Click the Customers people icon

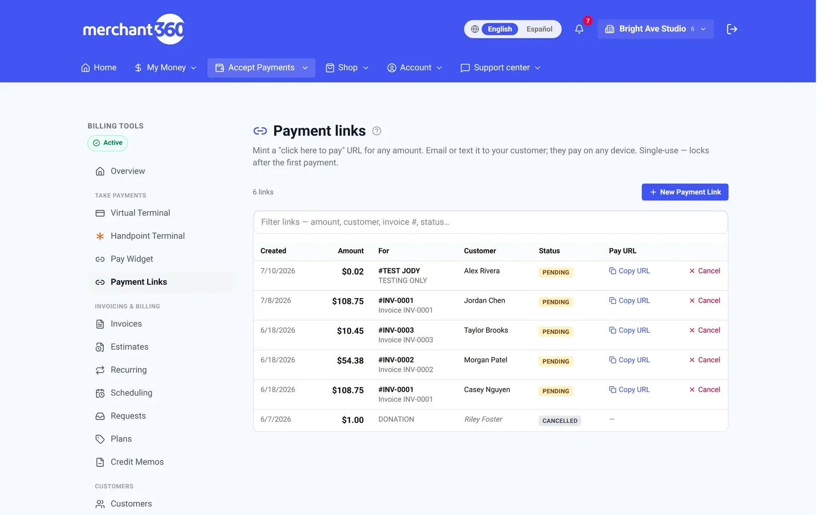[100, 504]
